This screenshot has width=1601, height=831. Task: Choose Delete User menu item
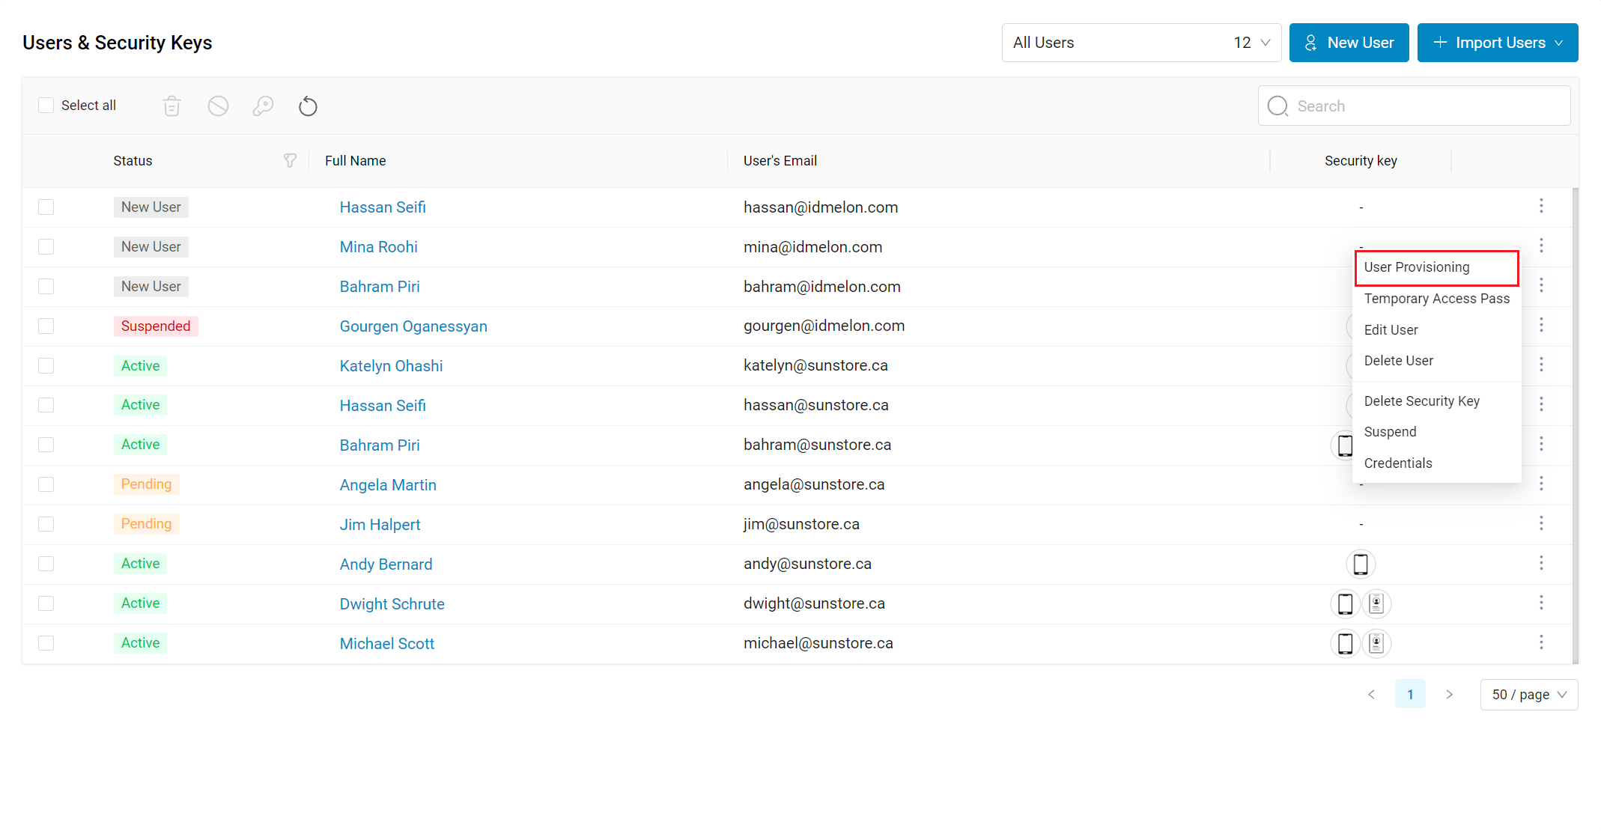pos(1436,361)
